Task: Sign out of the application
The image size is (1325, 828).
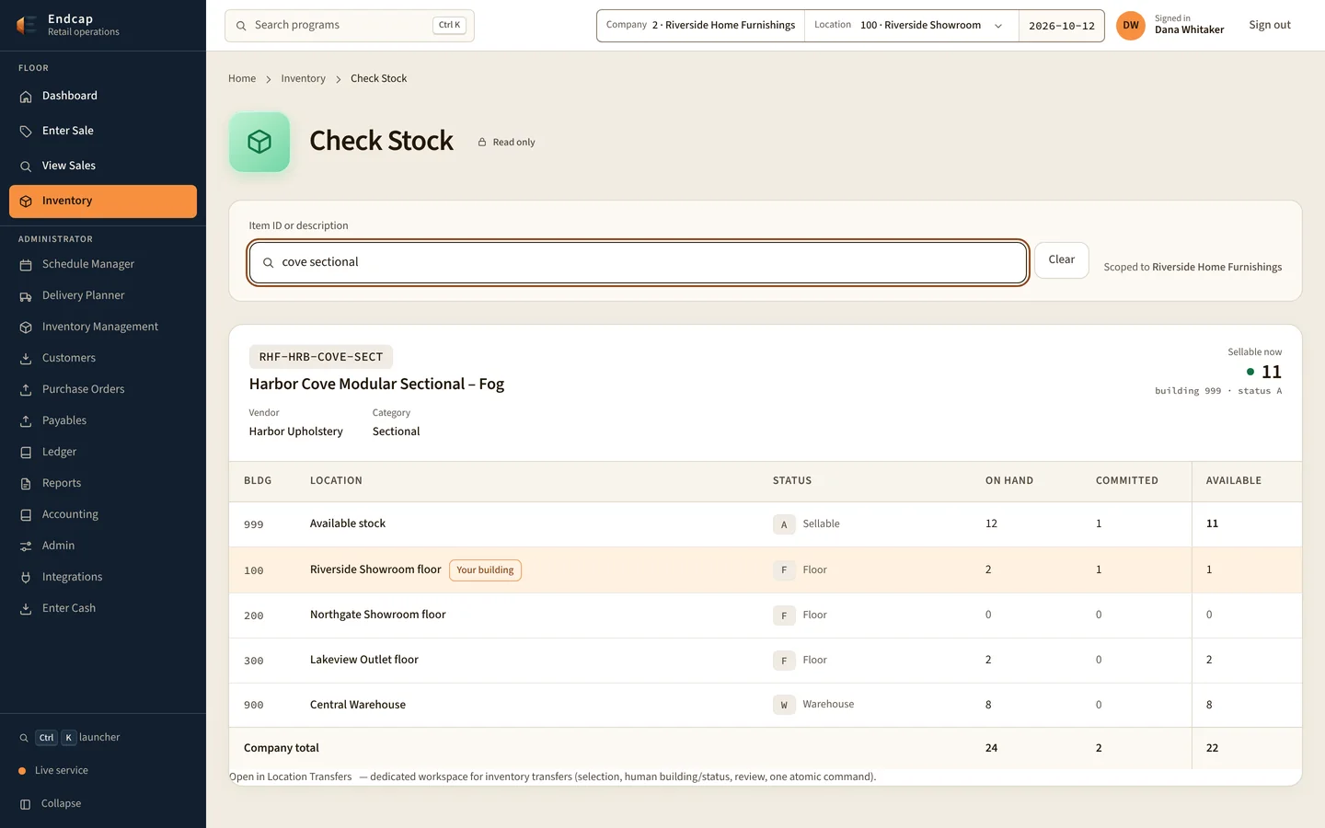Action: [1270, 26]
